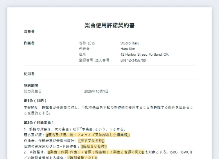Screen dimensions: 219x159
Task: Click the 代表者 field label
Action: [x=84, y=49]
